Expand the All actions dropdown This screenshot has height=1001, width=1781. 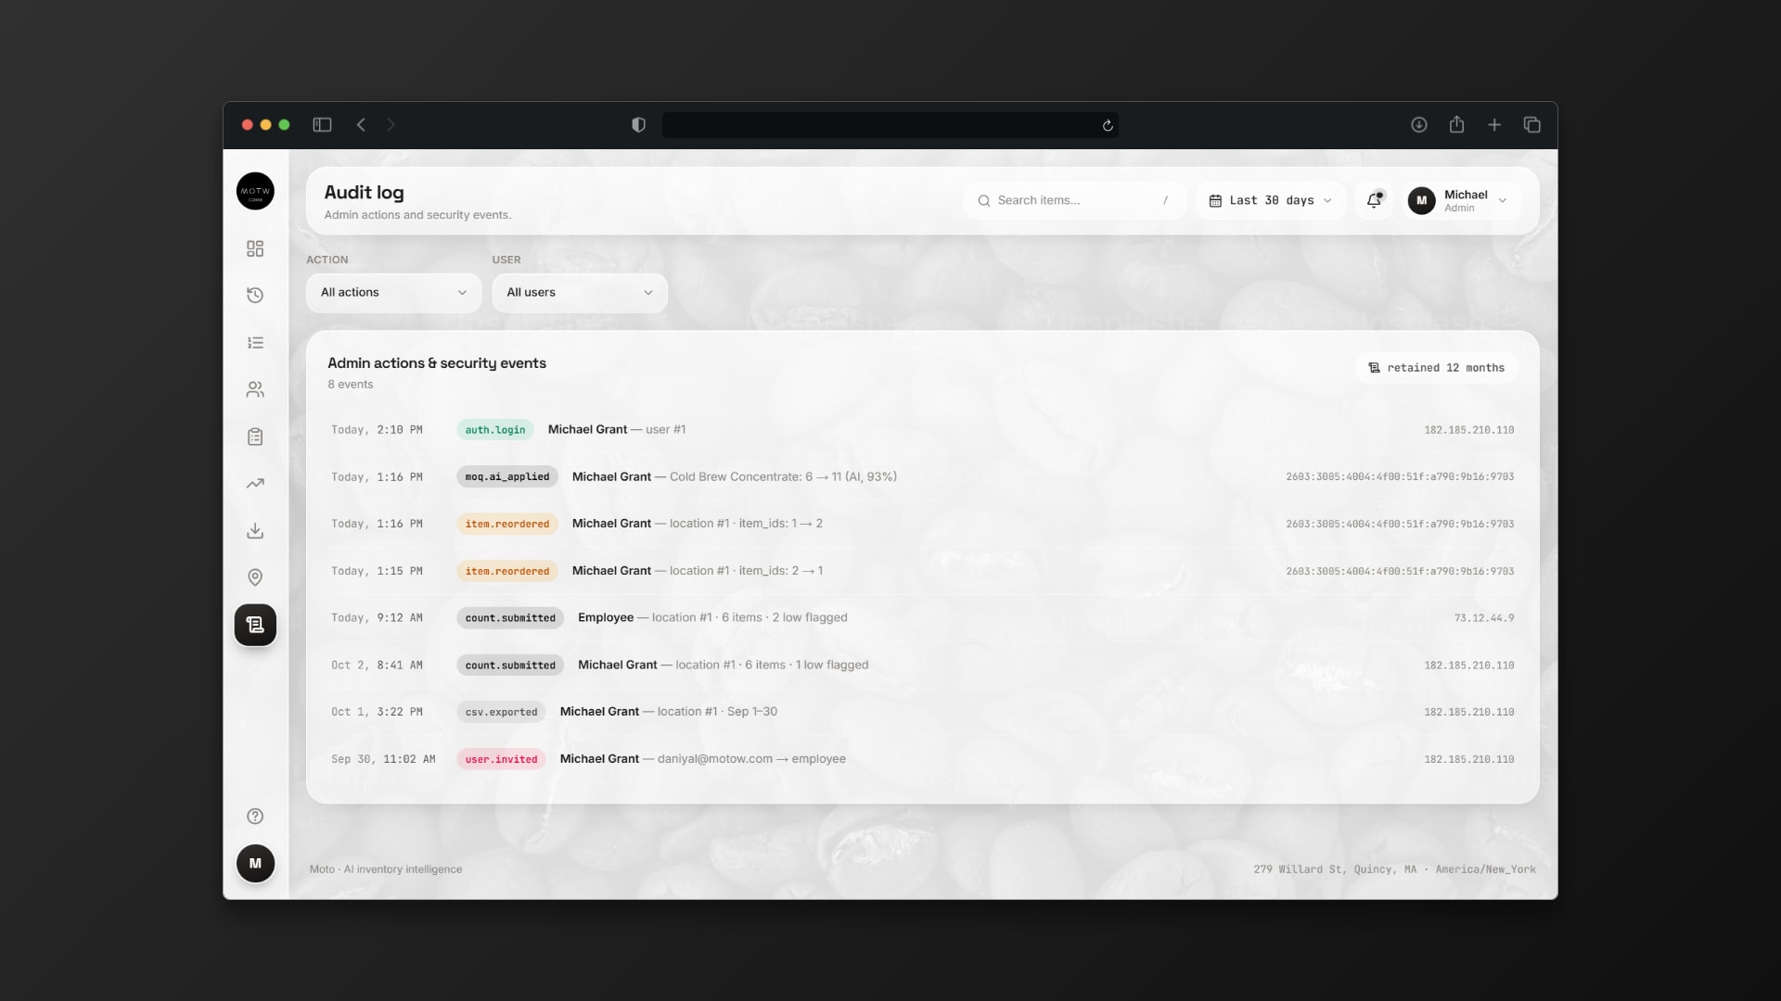[x=393, y=293]
